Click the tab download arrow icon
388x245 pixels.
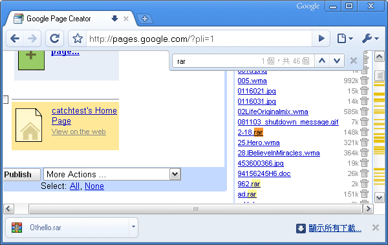[x=114, y=19]
